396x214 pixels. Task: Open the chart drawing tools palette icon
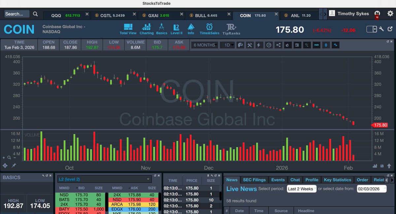240,45
